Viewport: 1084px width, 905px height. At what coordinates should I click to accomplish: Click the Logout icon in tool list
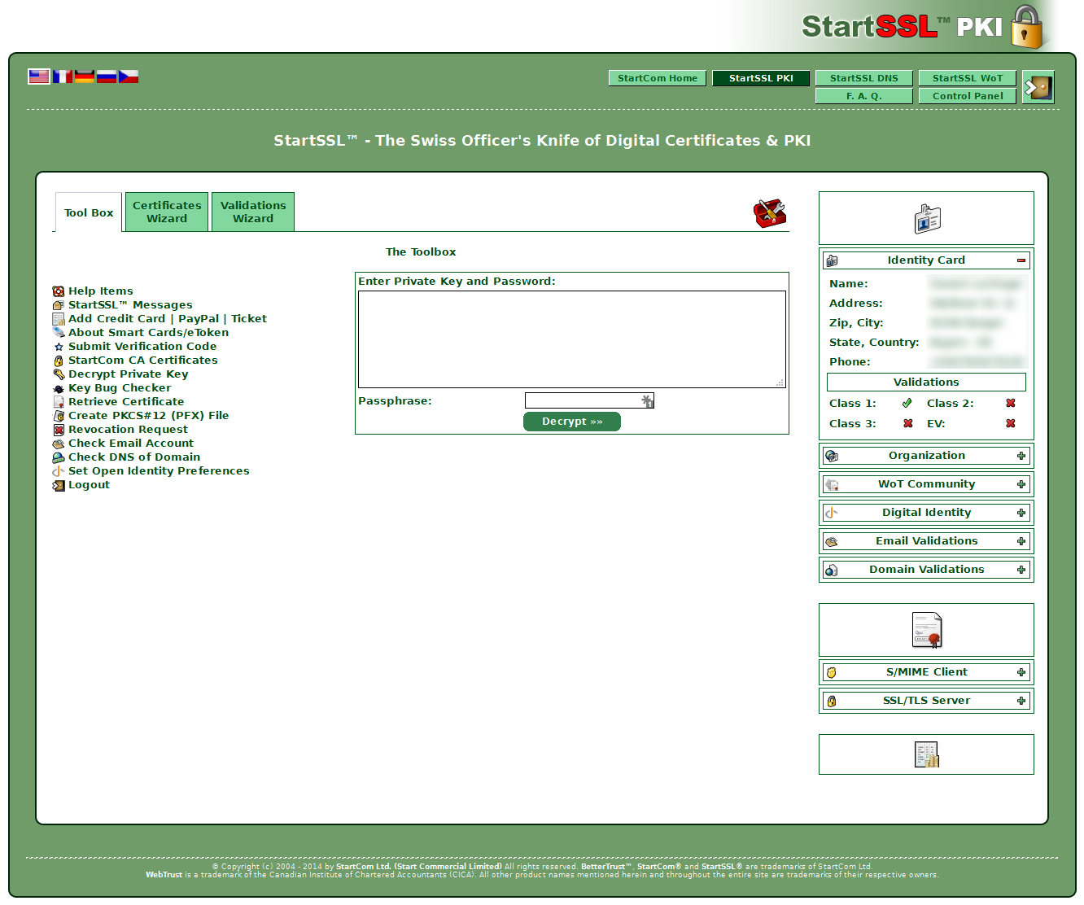pos(59,485)
